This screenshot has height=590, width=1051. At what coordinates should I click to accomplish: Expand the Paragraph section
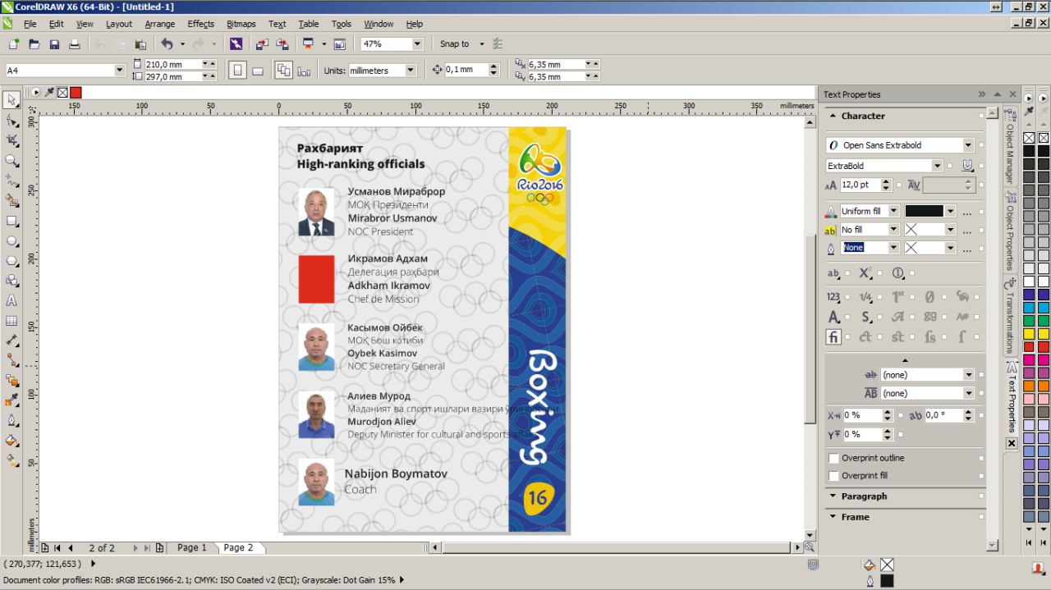[x=864, y=496]
